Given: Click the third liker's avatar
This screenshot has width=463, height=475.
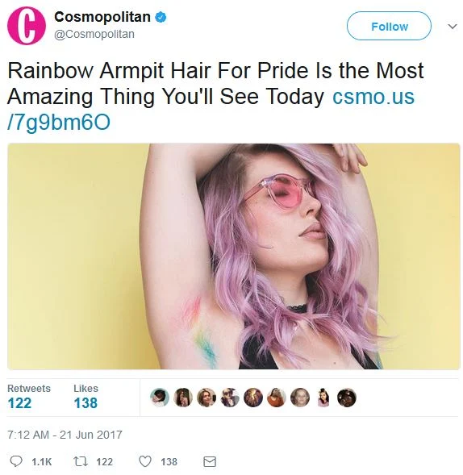Looking at the screenshot, I should 206,398.
